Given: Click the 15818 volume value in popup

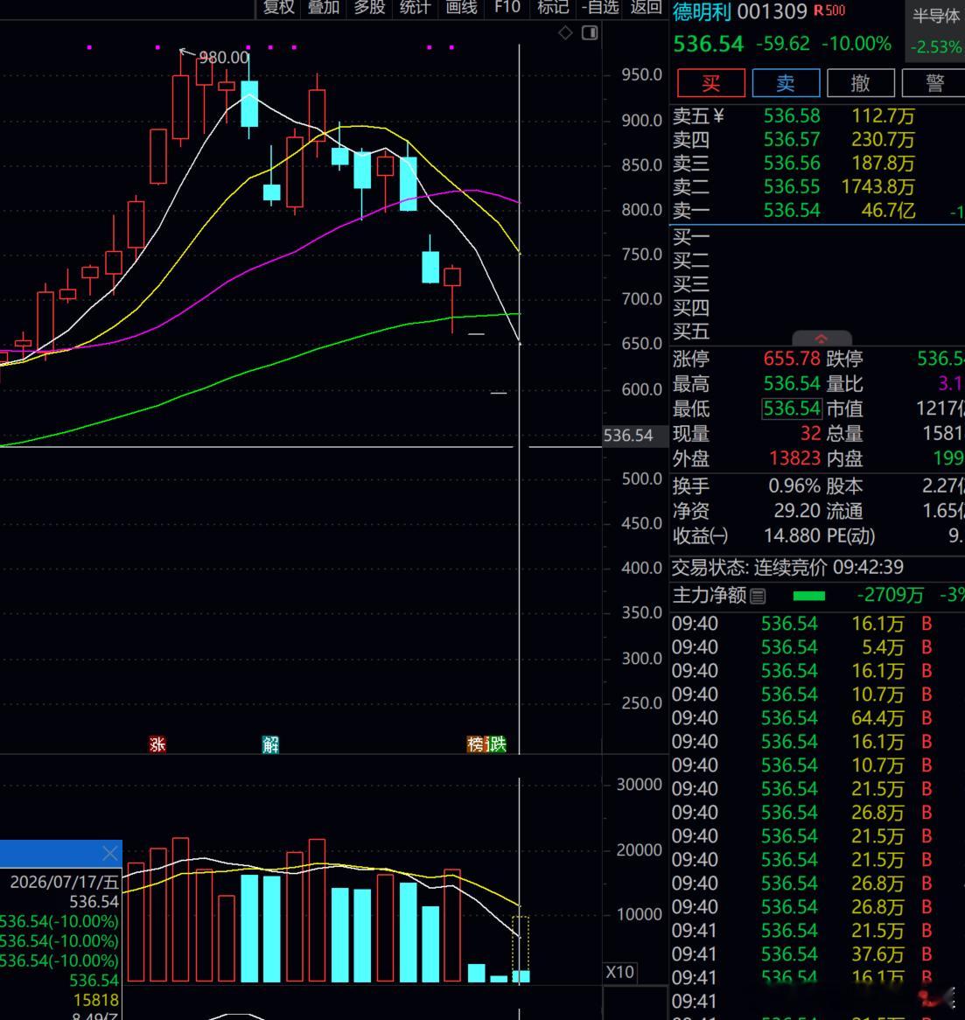Looking at the screenshot, I should click(x=96, y=1001).
